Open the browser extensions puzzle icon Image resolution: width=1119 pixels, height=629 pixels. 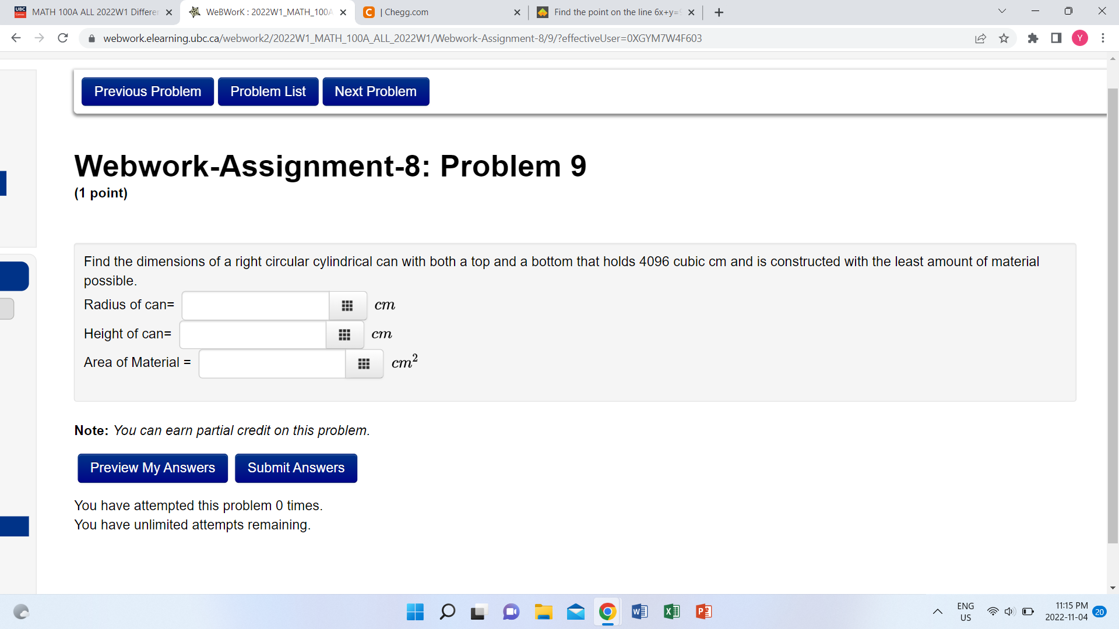tap(1033, 38)
